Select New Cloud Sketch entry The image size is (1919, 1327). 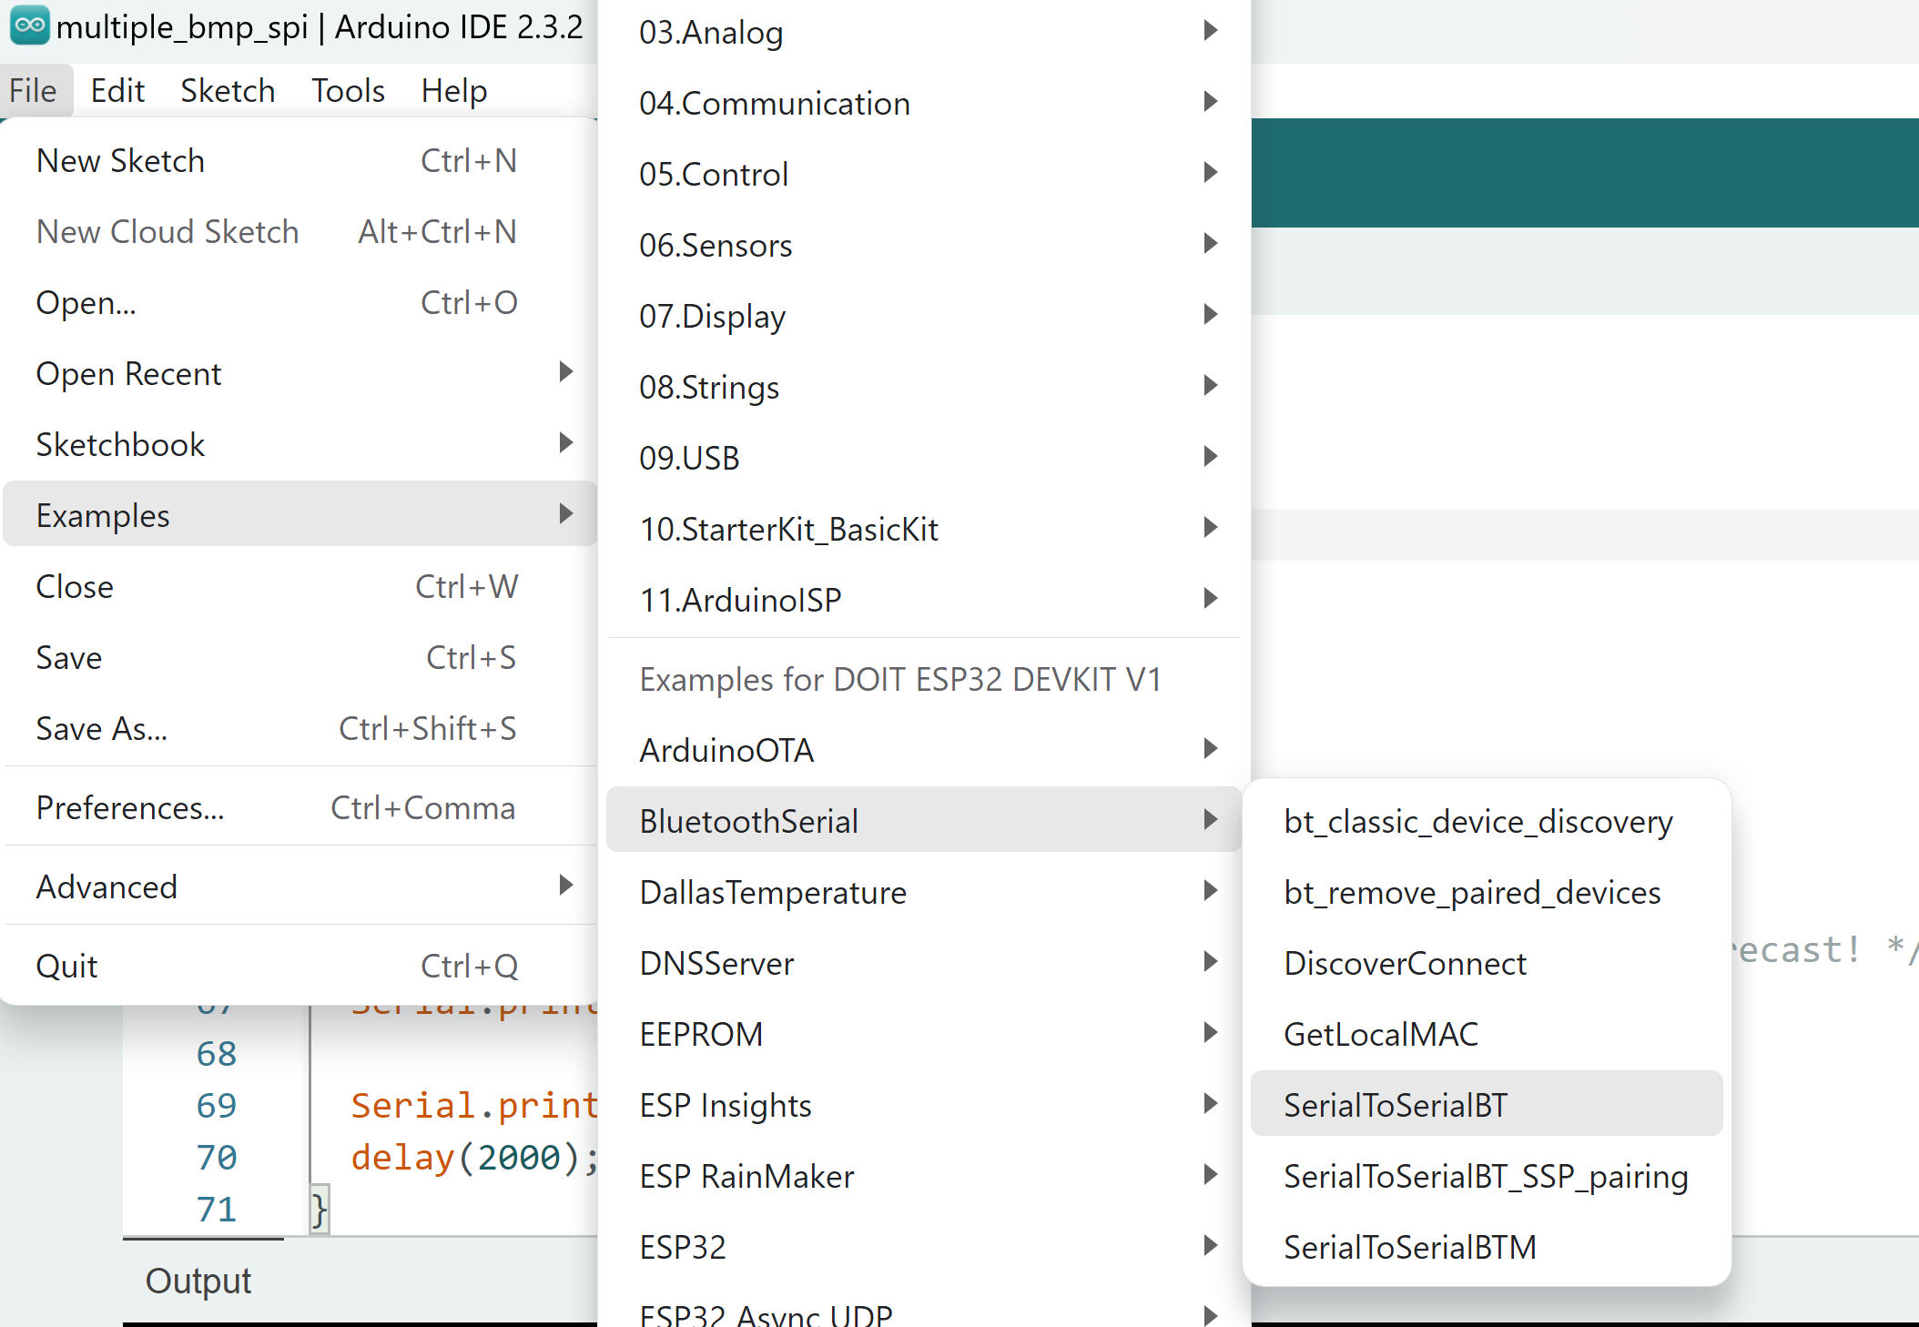pyautogui.click(x=300, y=232)
